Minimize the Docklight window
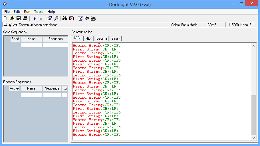This screenshot has height=146, width=260. click(234, 4)
